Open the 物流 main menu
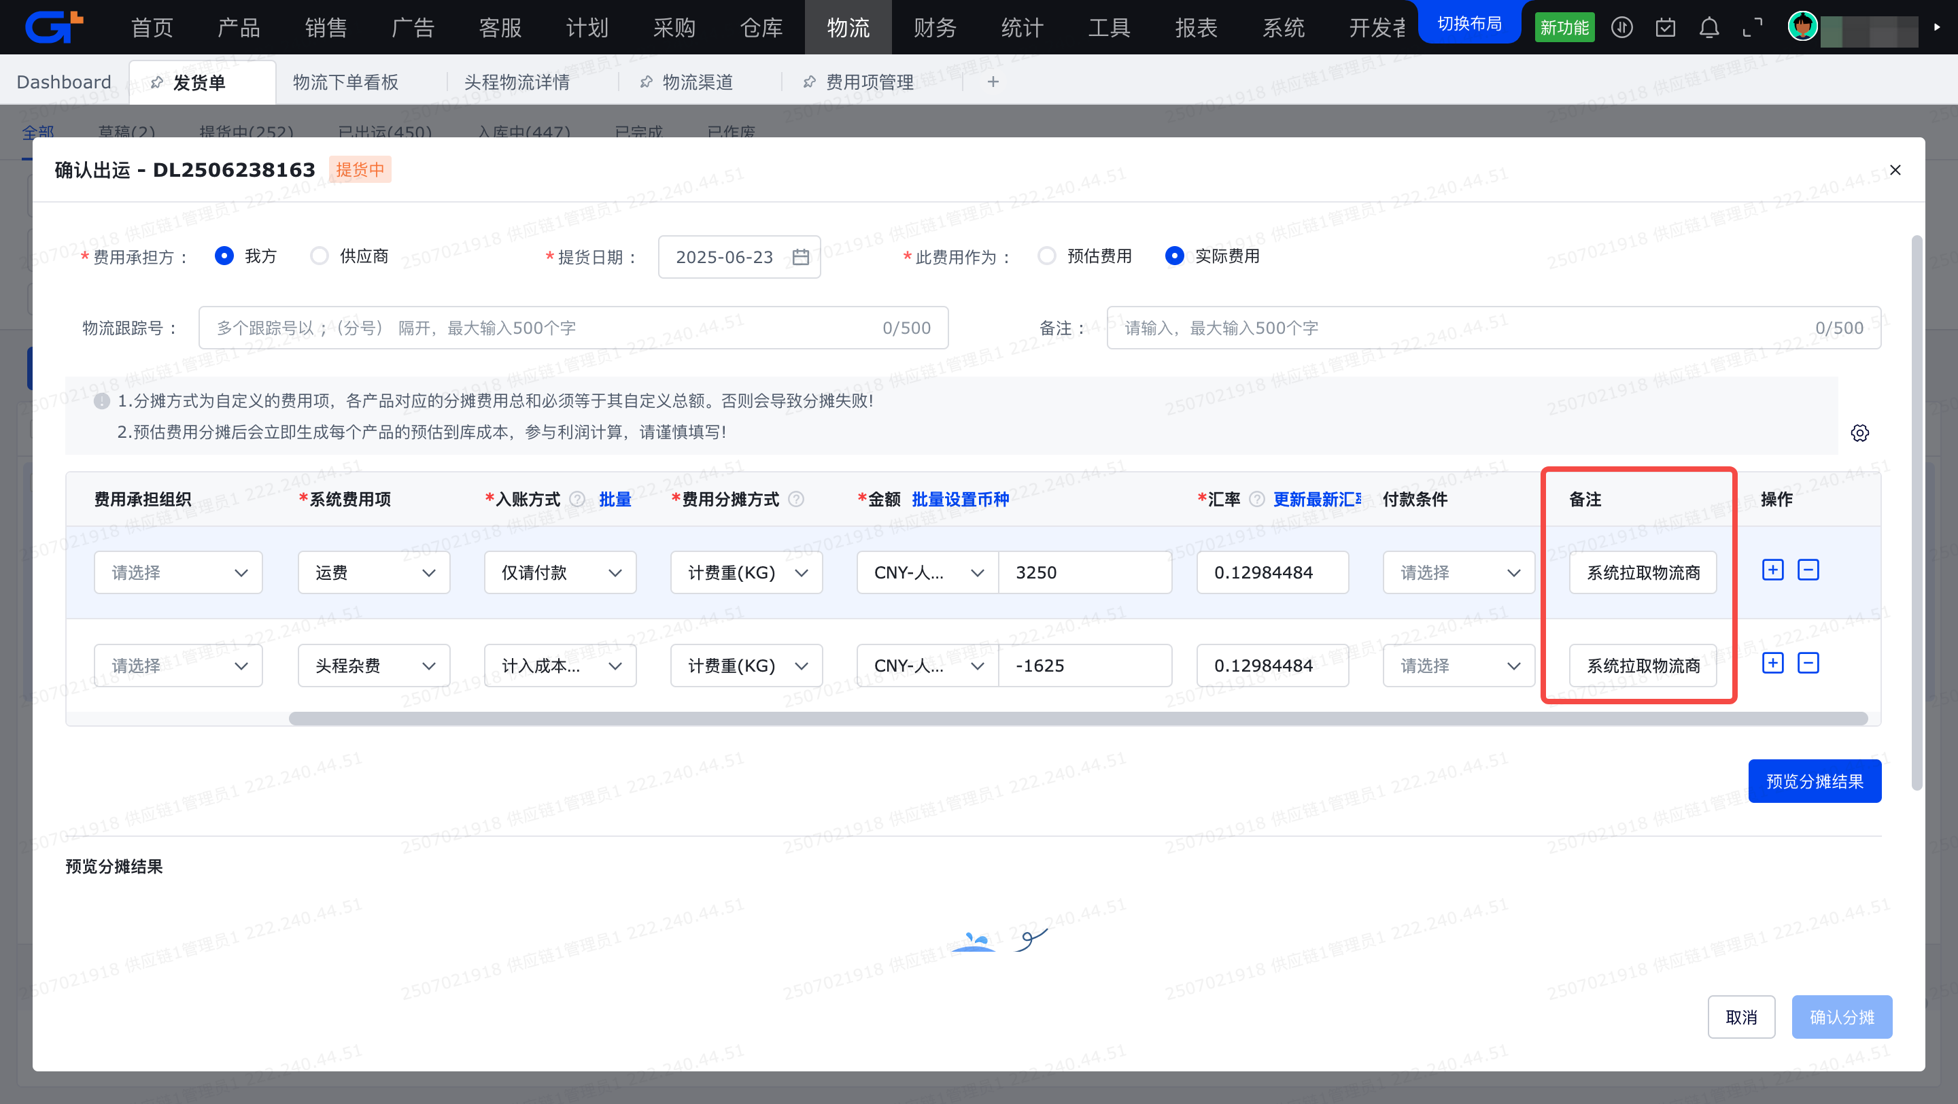 pos(848,27)
